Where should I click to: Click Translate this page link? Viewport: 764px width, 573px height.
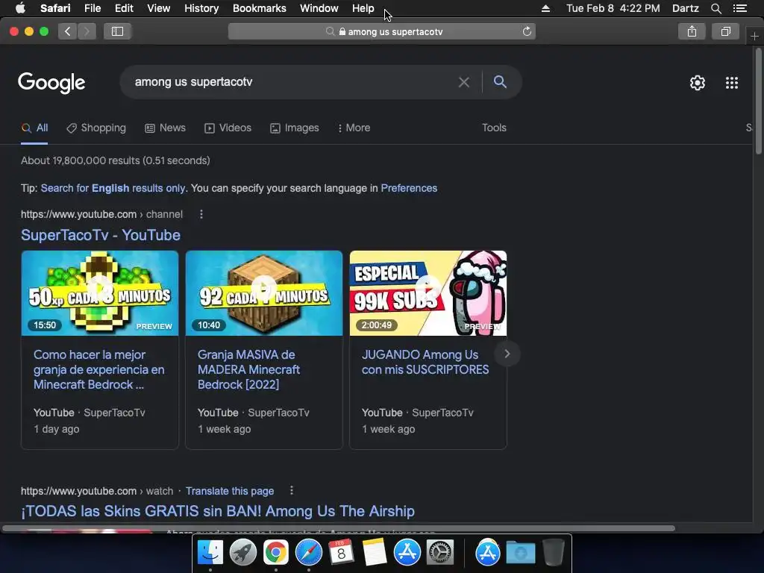(230, 491)
